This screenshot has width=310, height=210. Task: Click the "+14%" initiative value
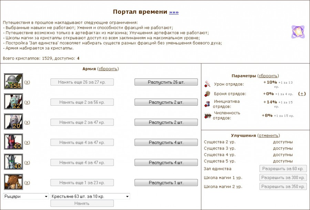(x=270, y=102)
